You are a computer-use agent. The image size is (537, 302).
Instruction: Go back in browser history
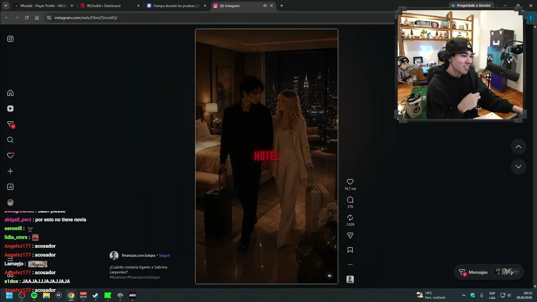[x=7, y=18]
